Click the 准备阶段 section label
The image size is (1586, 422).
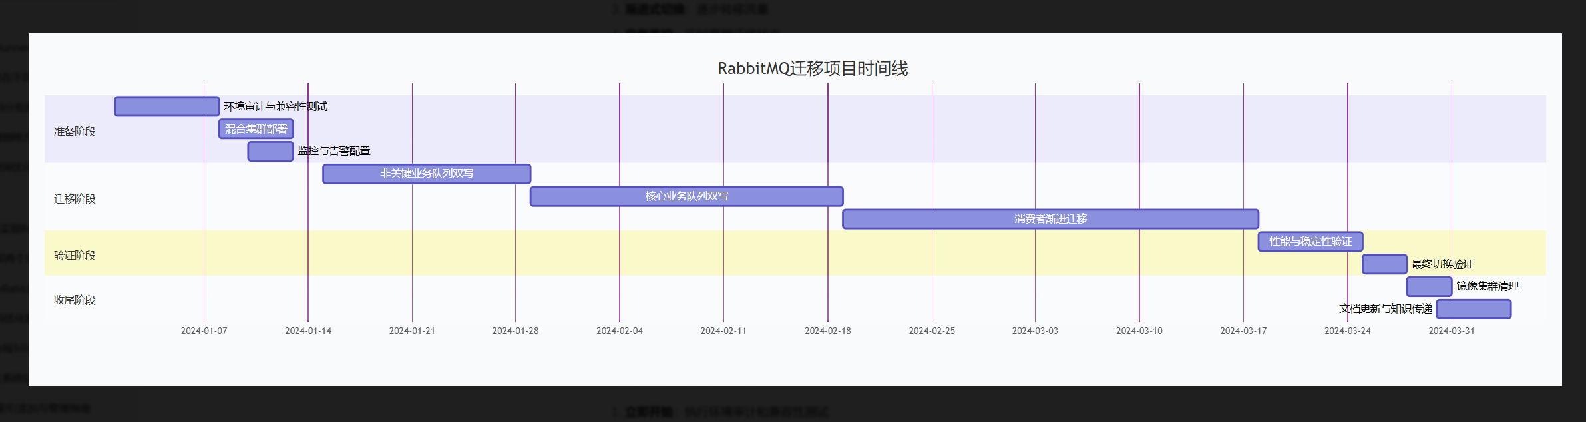[x=75, y=132]
